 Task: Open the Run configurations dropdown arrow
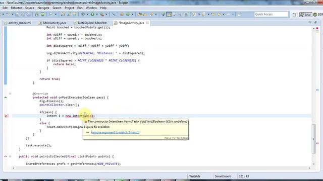(x=96, y=15)
